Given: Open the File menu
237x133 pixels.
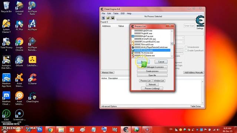Looking at the screenshot, I should tap(103, 13).
